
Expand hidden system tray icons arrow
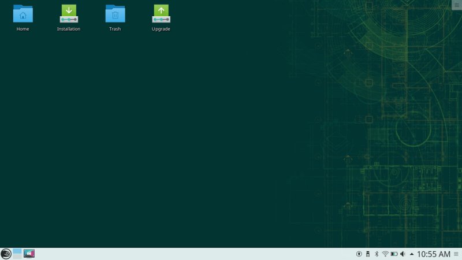click(412, 254)
